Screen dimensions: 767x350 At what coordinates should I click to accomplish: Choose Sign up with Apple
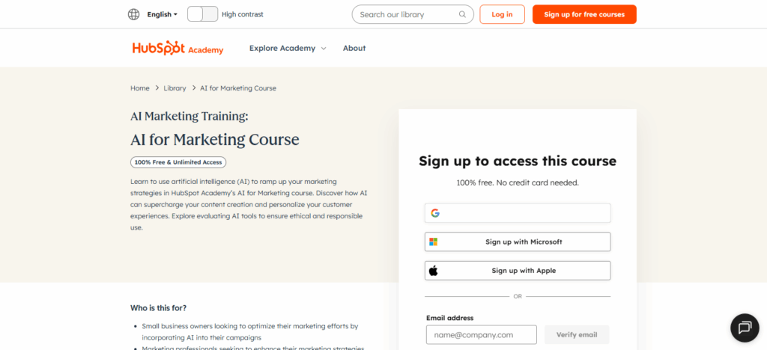tap(523, 270)
